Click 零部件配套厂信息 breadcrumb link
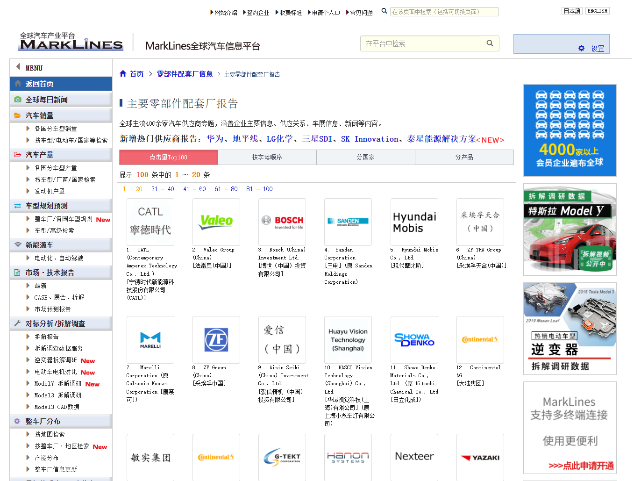Image resolution: width=641 pixels, height=481 pixels. pos(185,74)
